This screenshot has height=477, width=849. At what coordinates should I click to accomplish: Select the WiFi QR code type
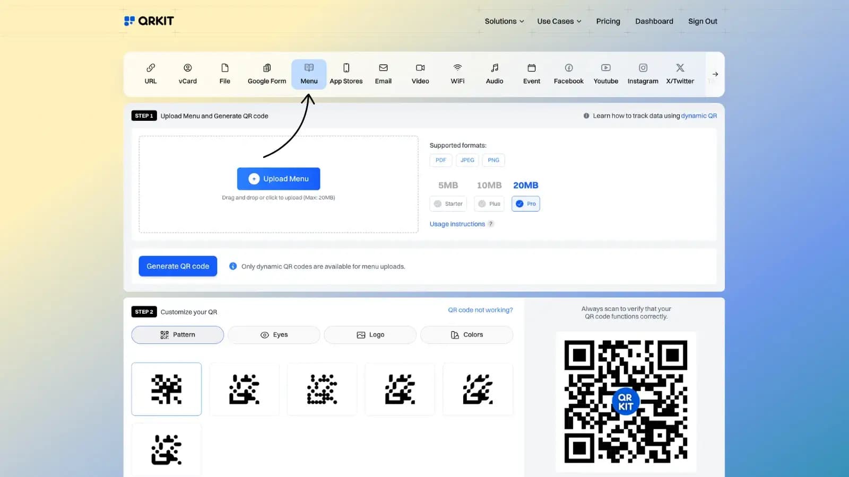[457, 74]
